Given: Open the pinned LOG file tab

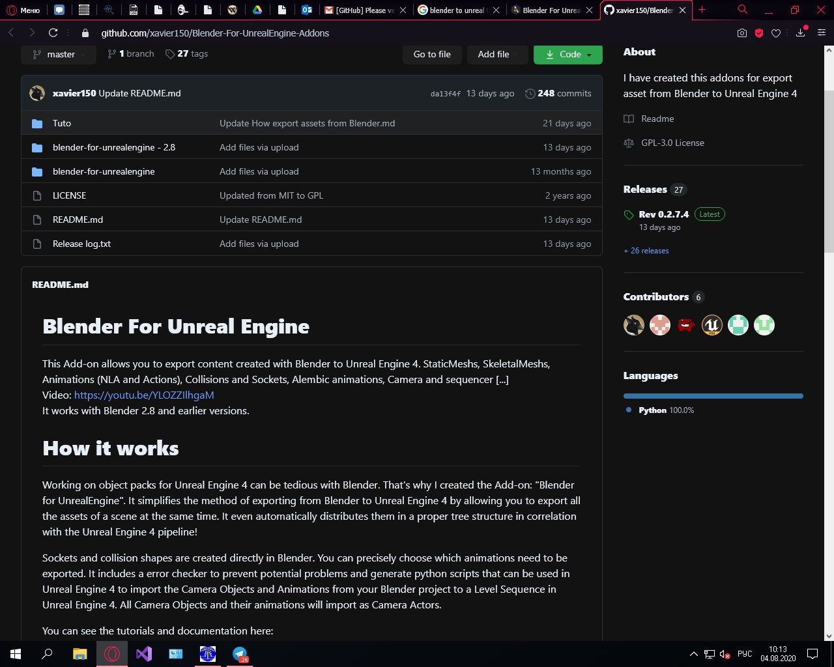Looking at the screenshot, I should (134, 10).
